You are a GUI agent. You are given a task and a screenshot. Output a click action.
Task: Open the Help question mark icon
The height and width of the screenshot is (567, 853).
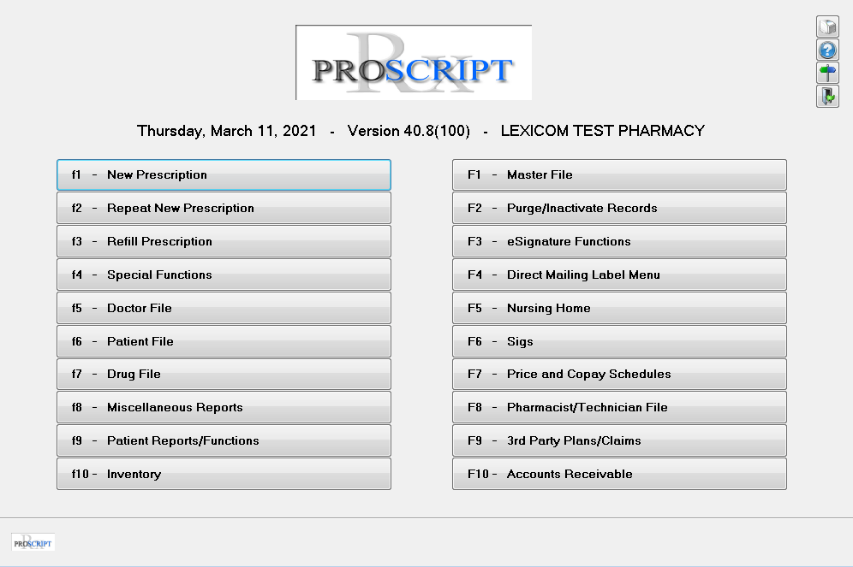pyautogui.click(x=827, y=50)
